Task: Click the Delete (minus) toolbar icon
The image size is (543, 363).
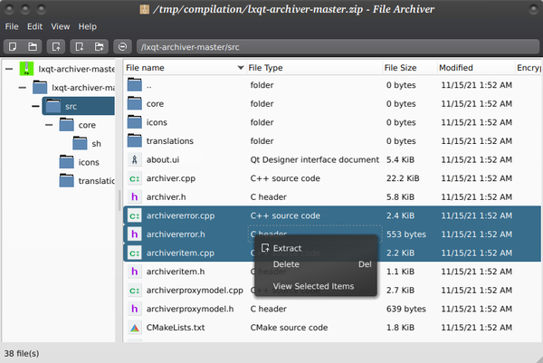Action: tap(122, 46)
